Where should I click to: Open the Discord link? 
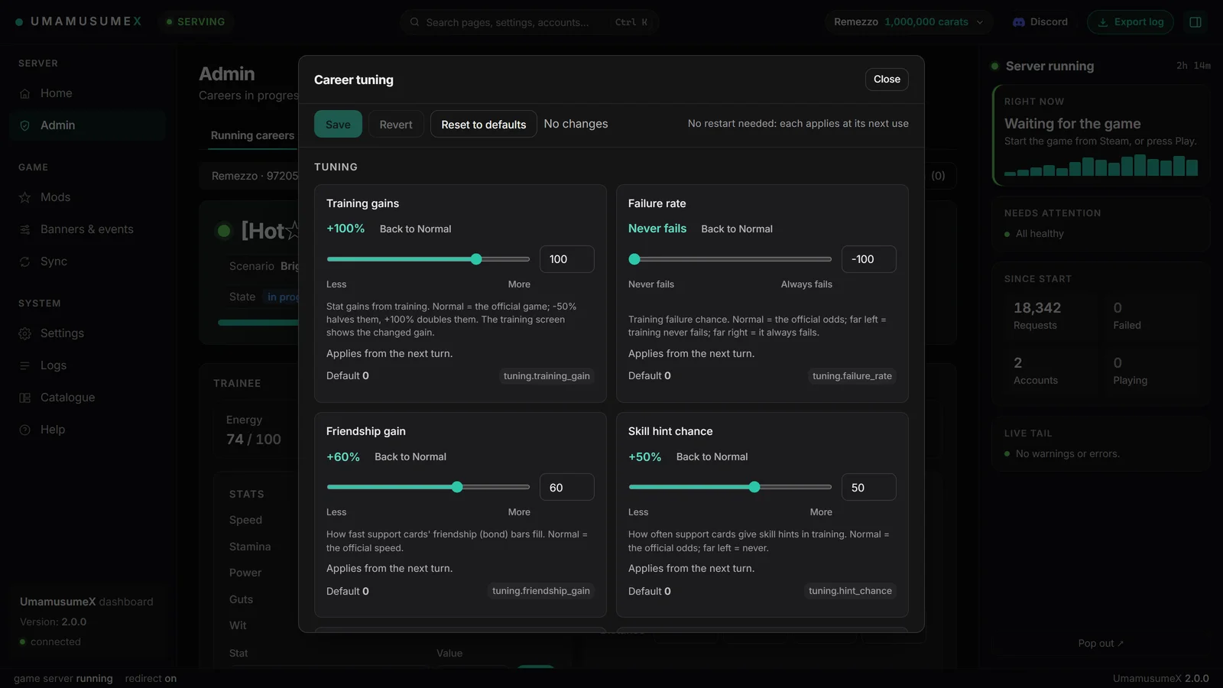coord(1040,22)
